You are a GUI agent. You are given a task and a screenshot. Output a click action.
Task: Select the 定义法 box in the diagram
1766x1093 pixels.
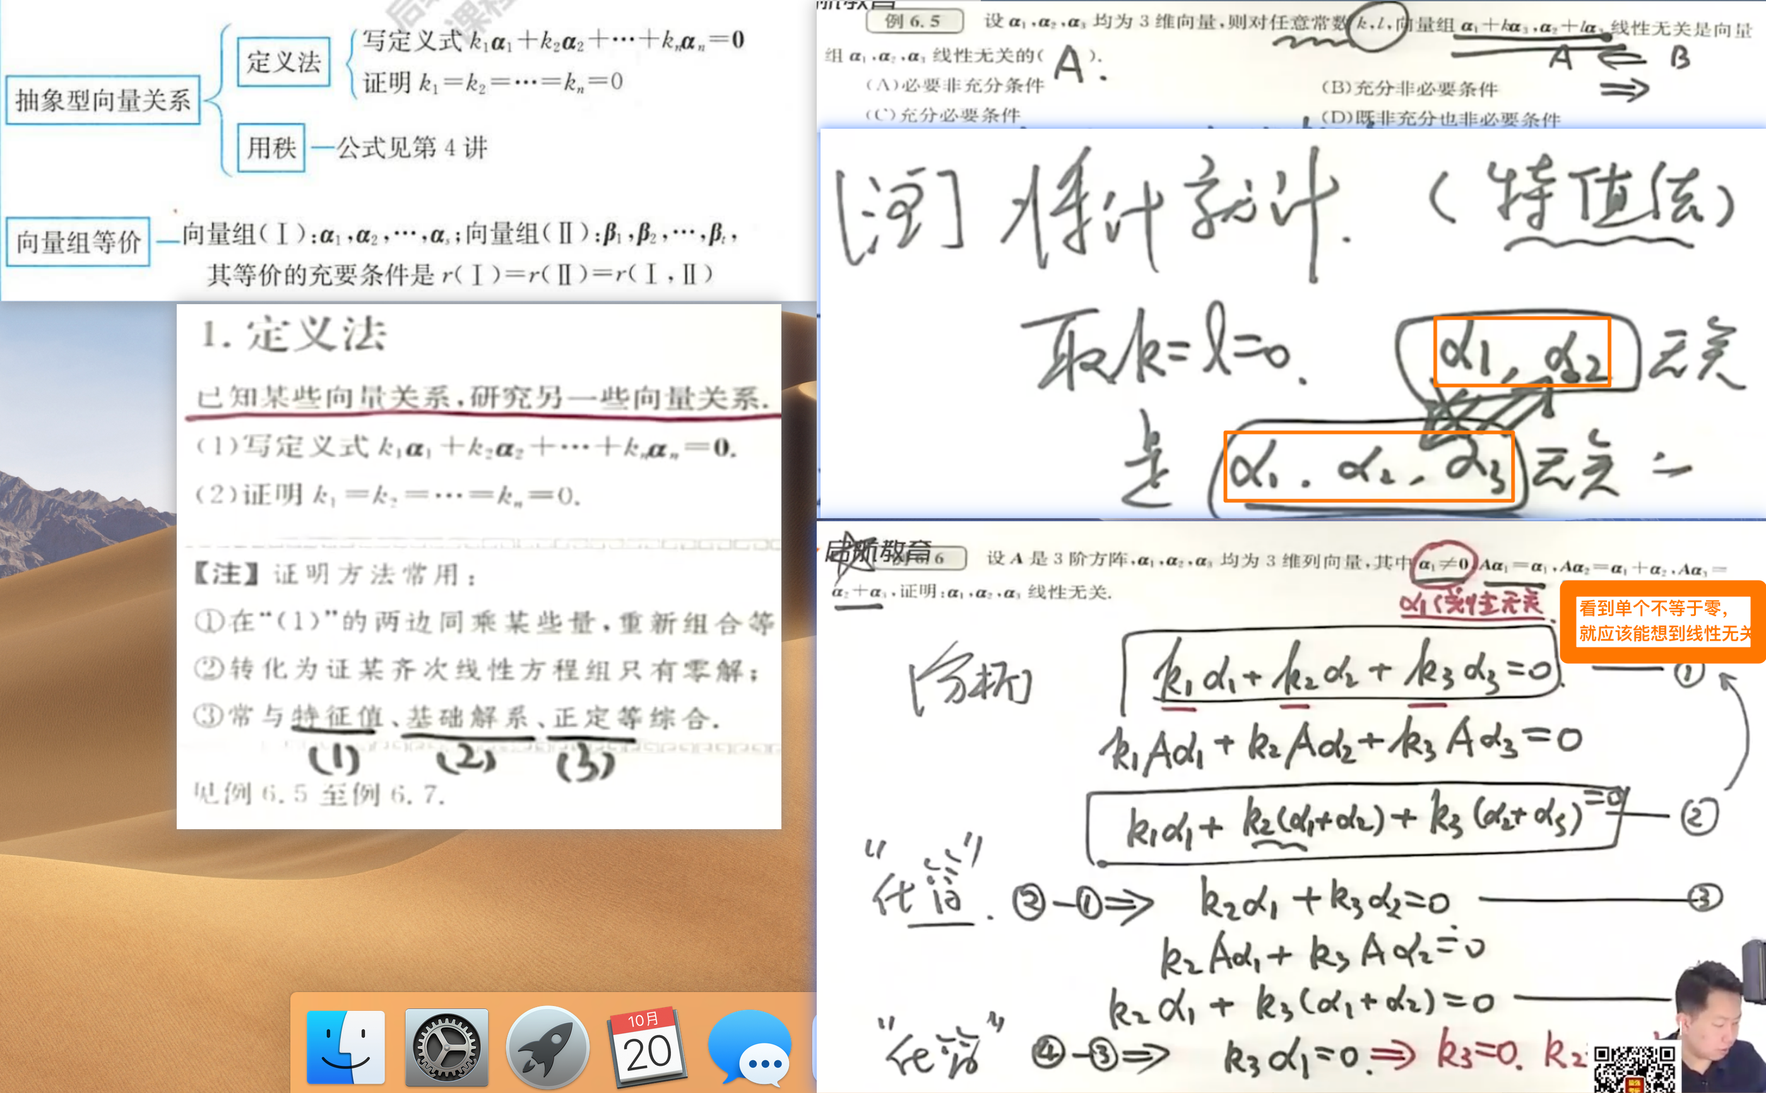click(x=283, y=62)
